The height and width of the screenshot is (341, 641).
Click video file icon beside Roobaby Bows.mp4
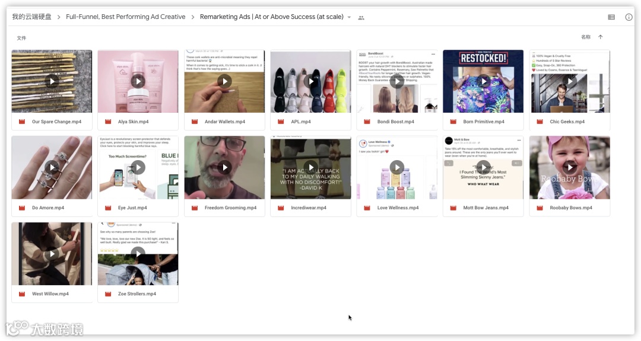[540, 208]
